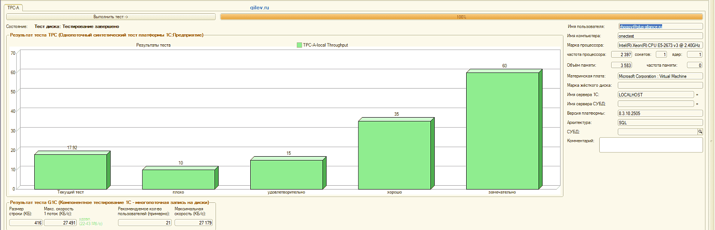The height and width of the screenshot is (230, 715).
Task: Focus the empty Марка жёсткого диска field
Action: coord(660,85)
